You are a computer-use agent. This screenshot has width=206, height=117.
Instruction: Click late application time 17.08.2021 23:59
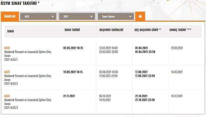[x=145, y=76]
